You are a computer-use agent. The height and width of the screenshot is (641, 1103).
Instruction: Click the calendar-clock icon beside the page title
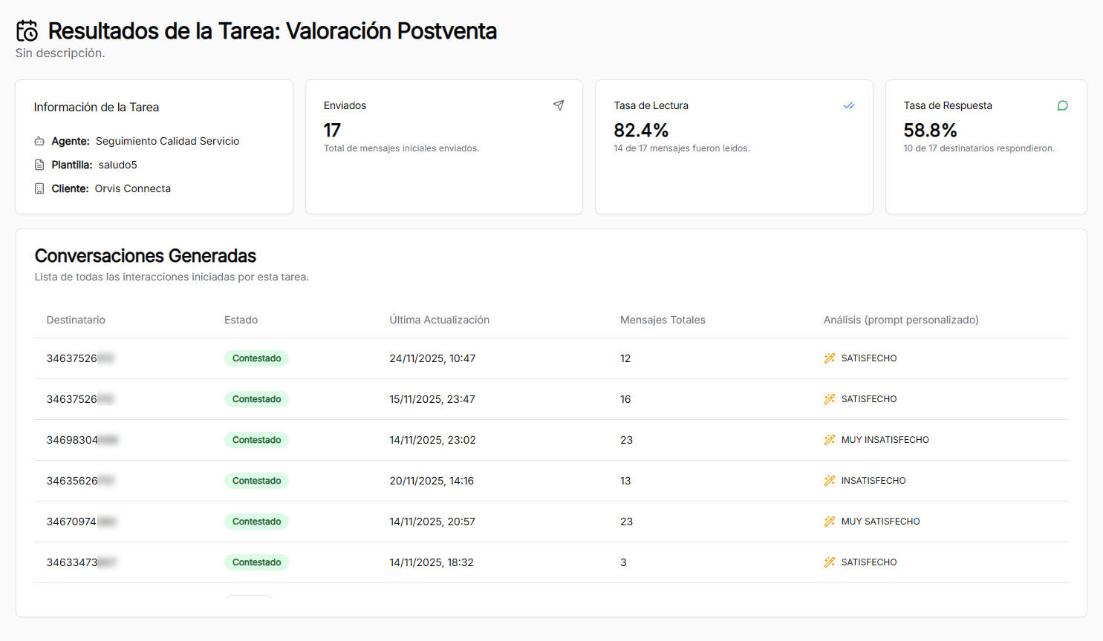(27, 31)
